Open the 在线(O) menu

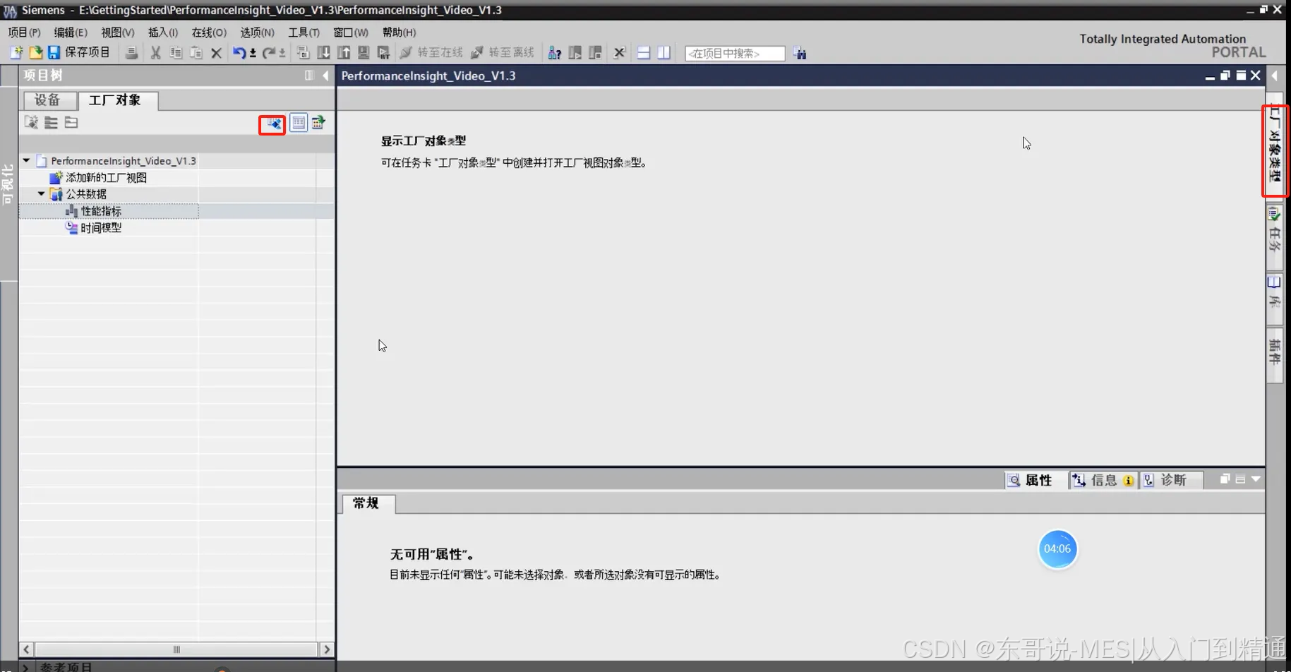click(x=209, y=32)
